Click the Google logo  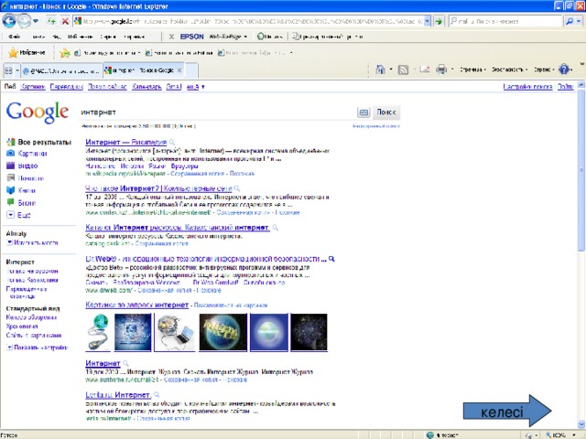click(x=38, y=112)
